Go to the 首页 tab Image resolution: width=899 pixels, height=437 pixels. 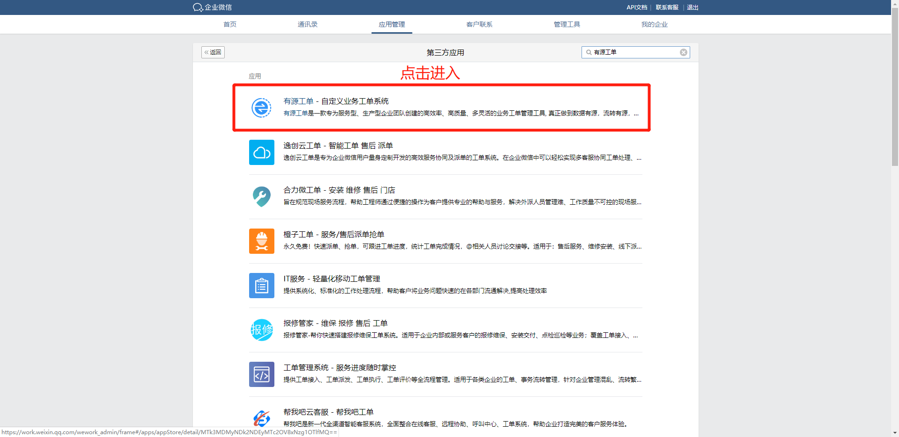230,24
